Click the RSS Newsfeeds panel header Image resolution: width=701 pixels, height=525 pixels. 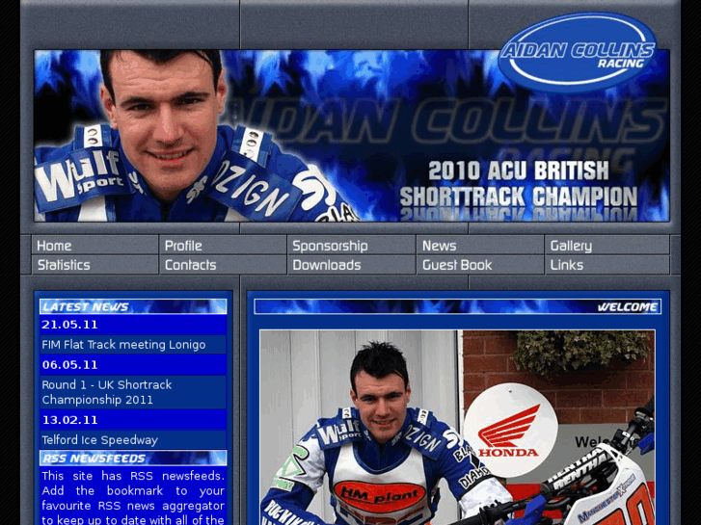click(x=133, y=458)
